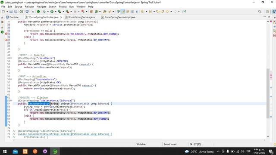Switch to the Console tab
This screenshot has height=155, width=276.
[12, 17]
